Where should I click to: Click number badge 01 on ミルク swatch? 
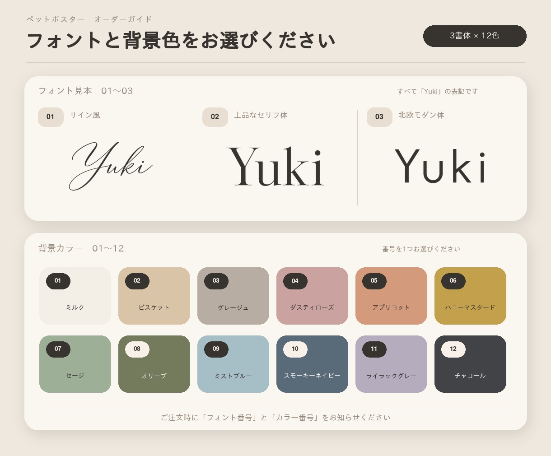[x=58, y=281]
